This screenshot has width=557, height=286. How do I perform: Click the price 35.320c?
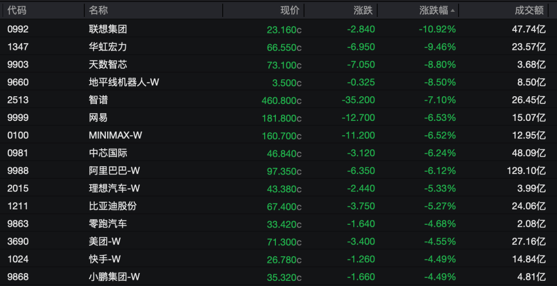284,277
